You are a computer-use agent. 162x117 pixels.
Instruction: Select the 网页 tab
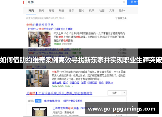31,10
